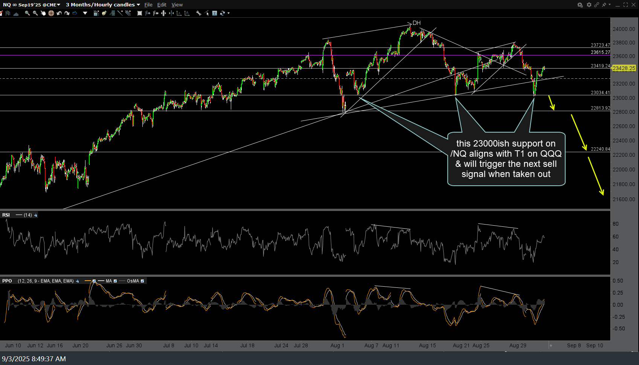Click the orange PPO line color sample
This screenshot has height=365, width=639.
tap(87, 281)
